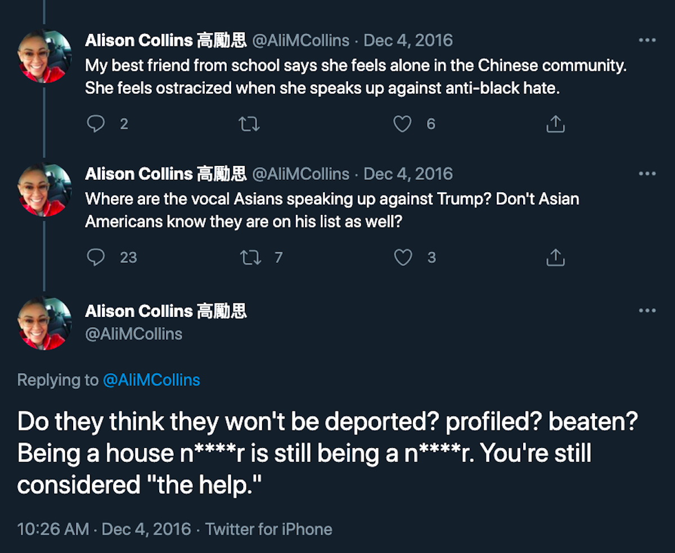Reply to the best friend from school tweet
Viewport: 675px width, 553px height.
click(x=96, y=124)
